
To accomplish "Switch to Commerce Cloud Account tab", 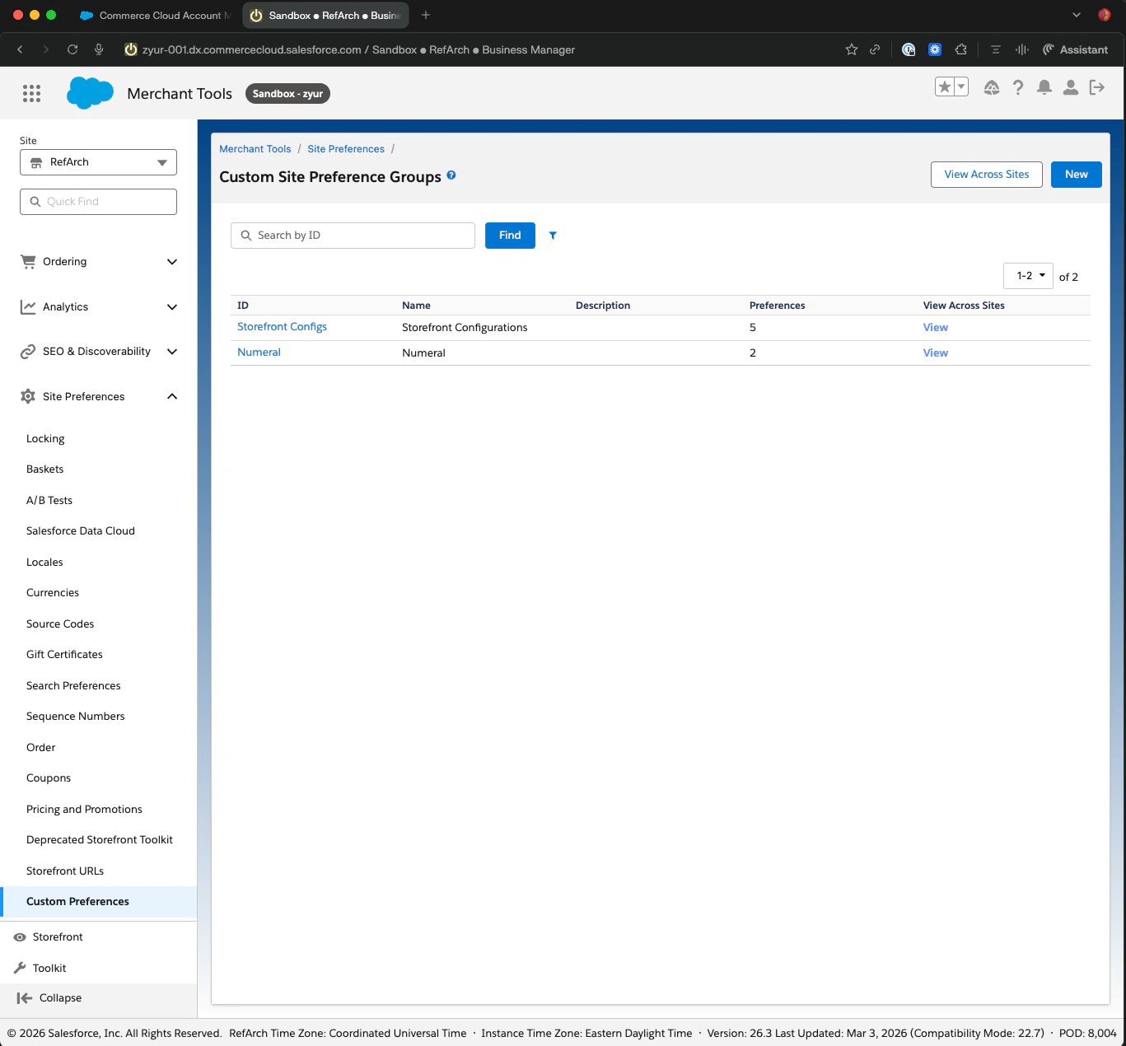I will pos(155,15).
